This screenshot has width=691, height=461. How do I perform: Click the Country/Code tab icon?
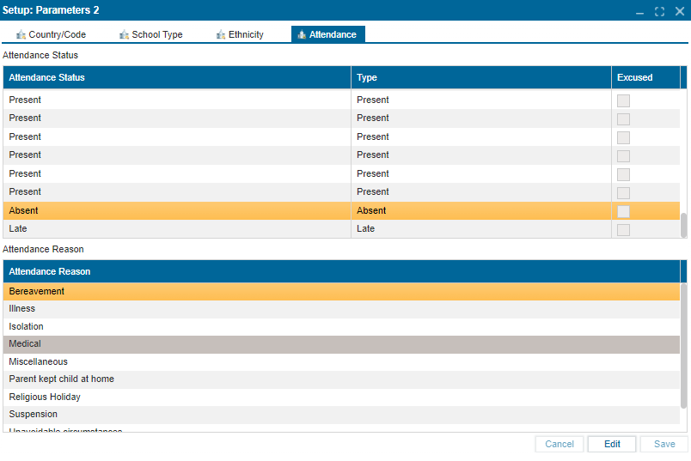click(x=21, y=34)
